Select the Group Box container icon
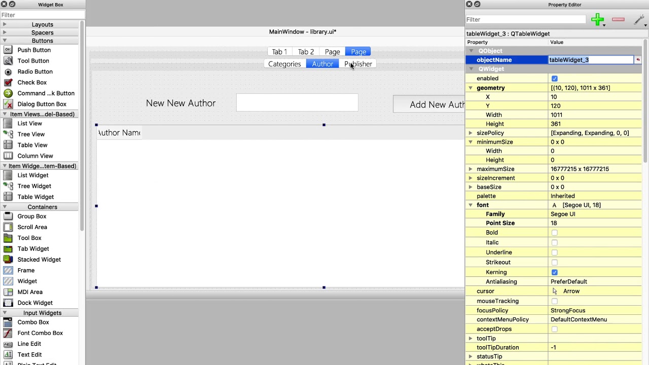The image size is (649, 365). click(8, 216)
